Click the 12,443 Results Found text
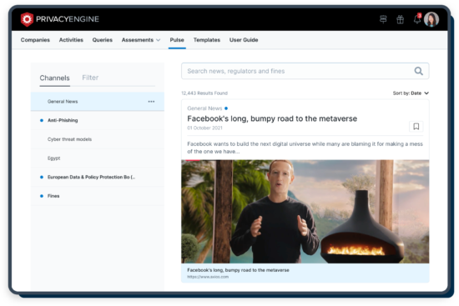The image size is (459, 306). click(204, 93)
